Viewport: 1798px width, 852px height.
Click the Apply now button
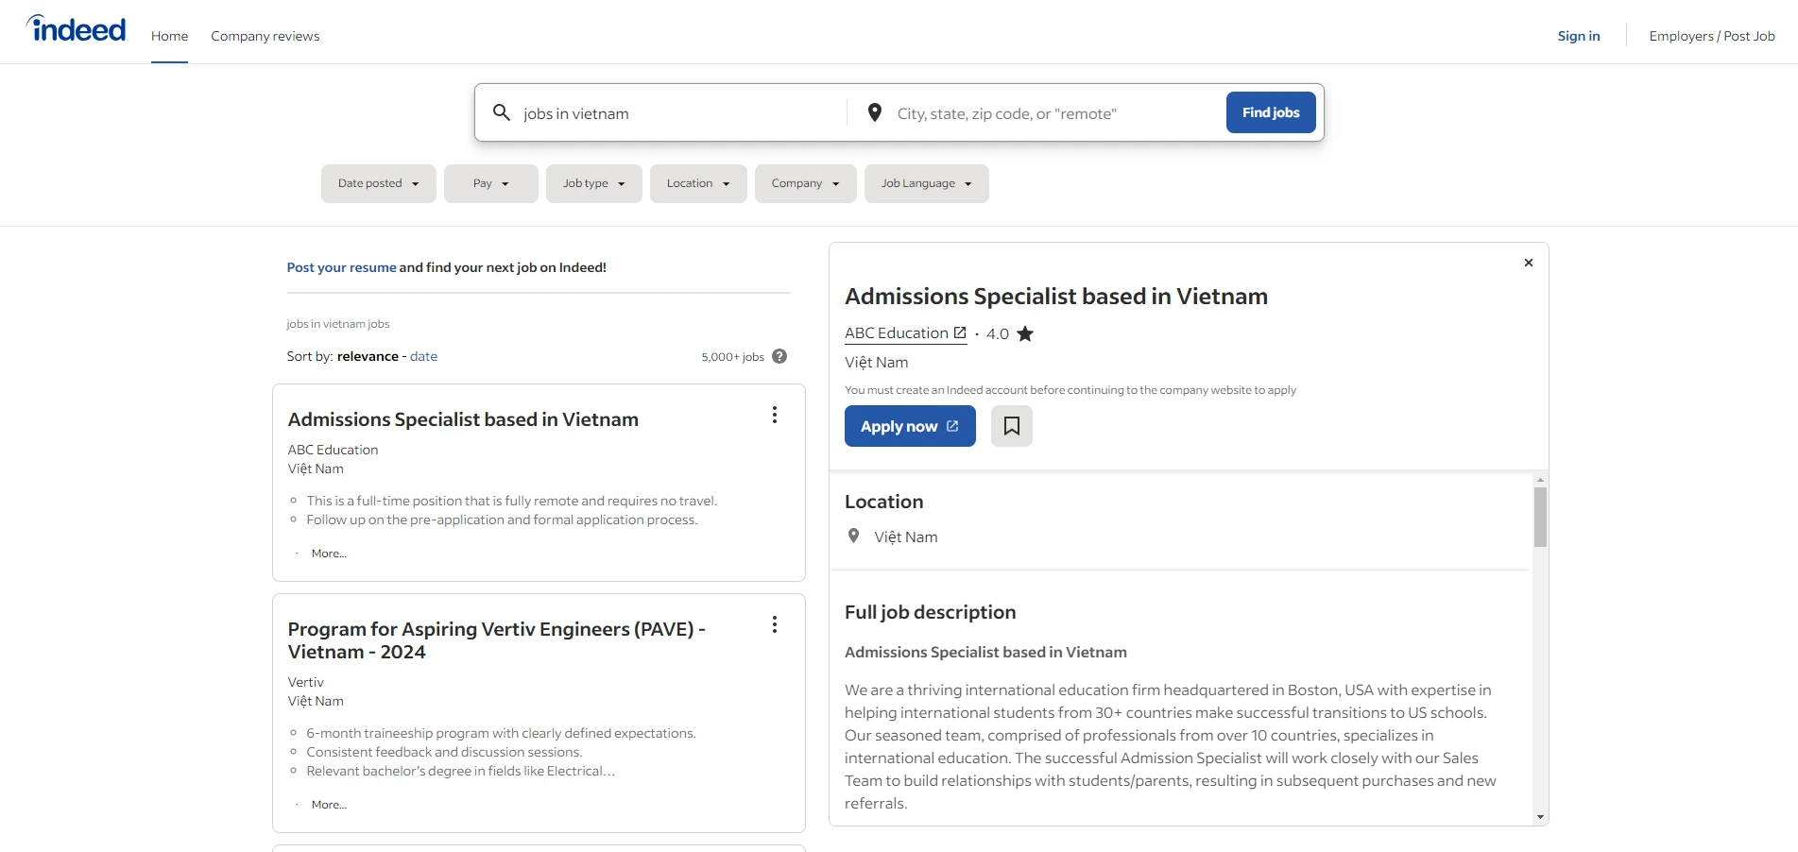click(x=910, y=426)
